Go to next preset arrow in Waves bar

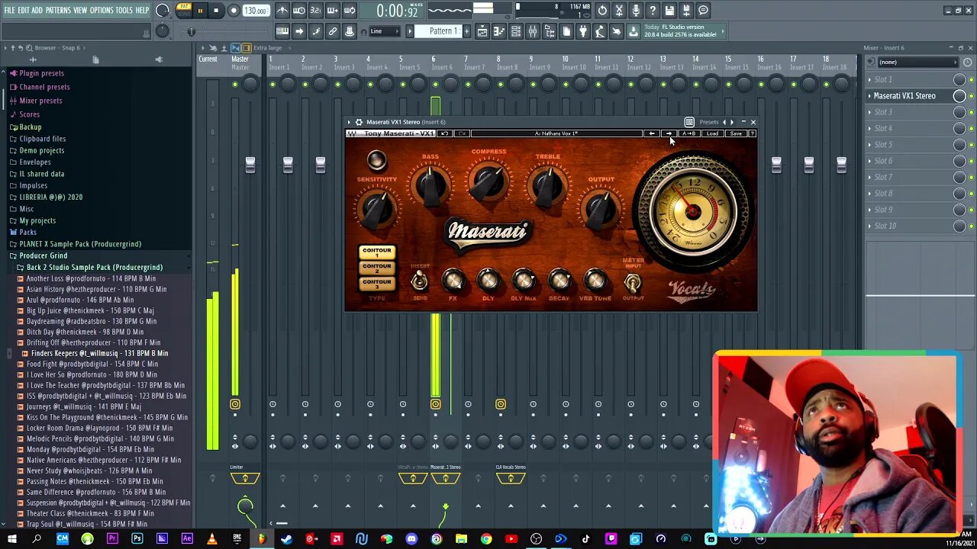669,133
